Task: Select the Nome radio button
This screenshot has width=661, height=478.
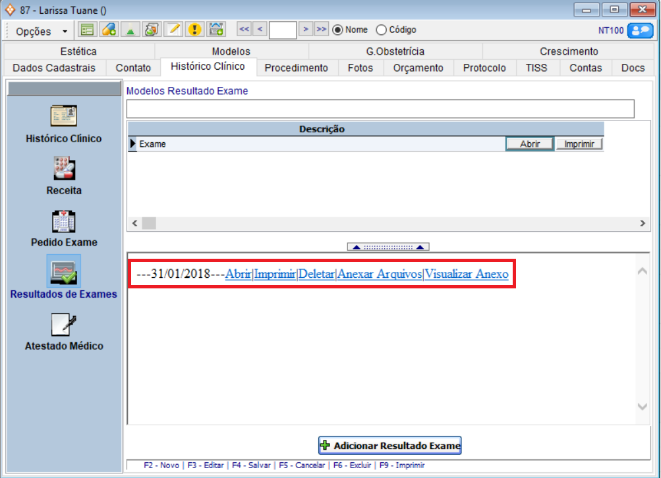Action: coord(338,30)
